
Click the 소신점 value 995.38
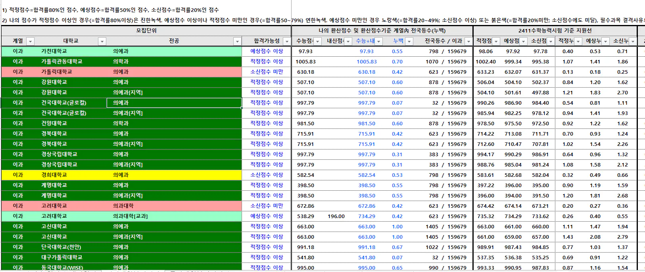(540, 61)
